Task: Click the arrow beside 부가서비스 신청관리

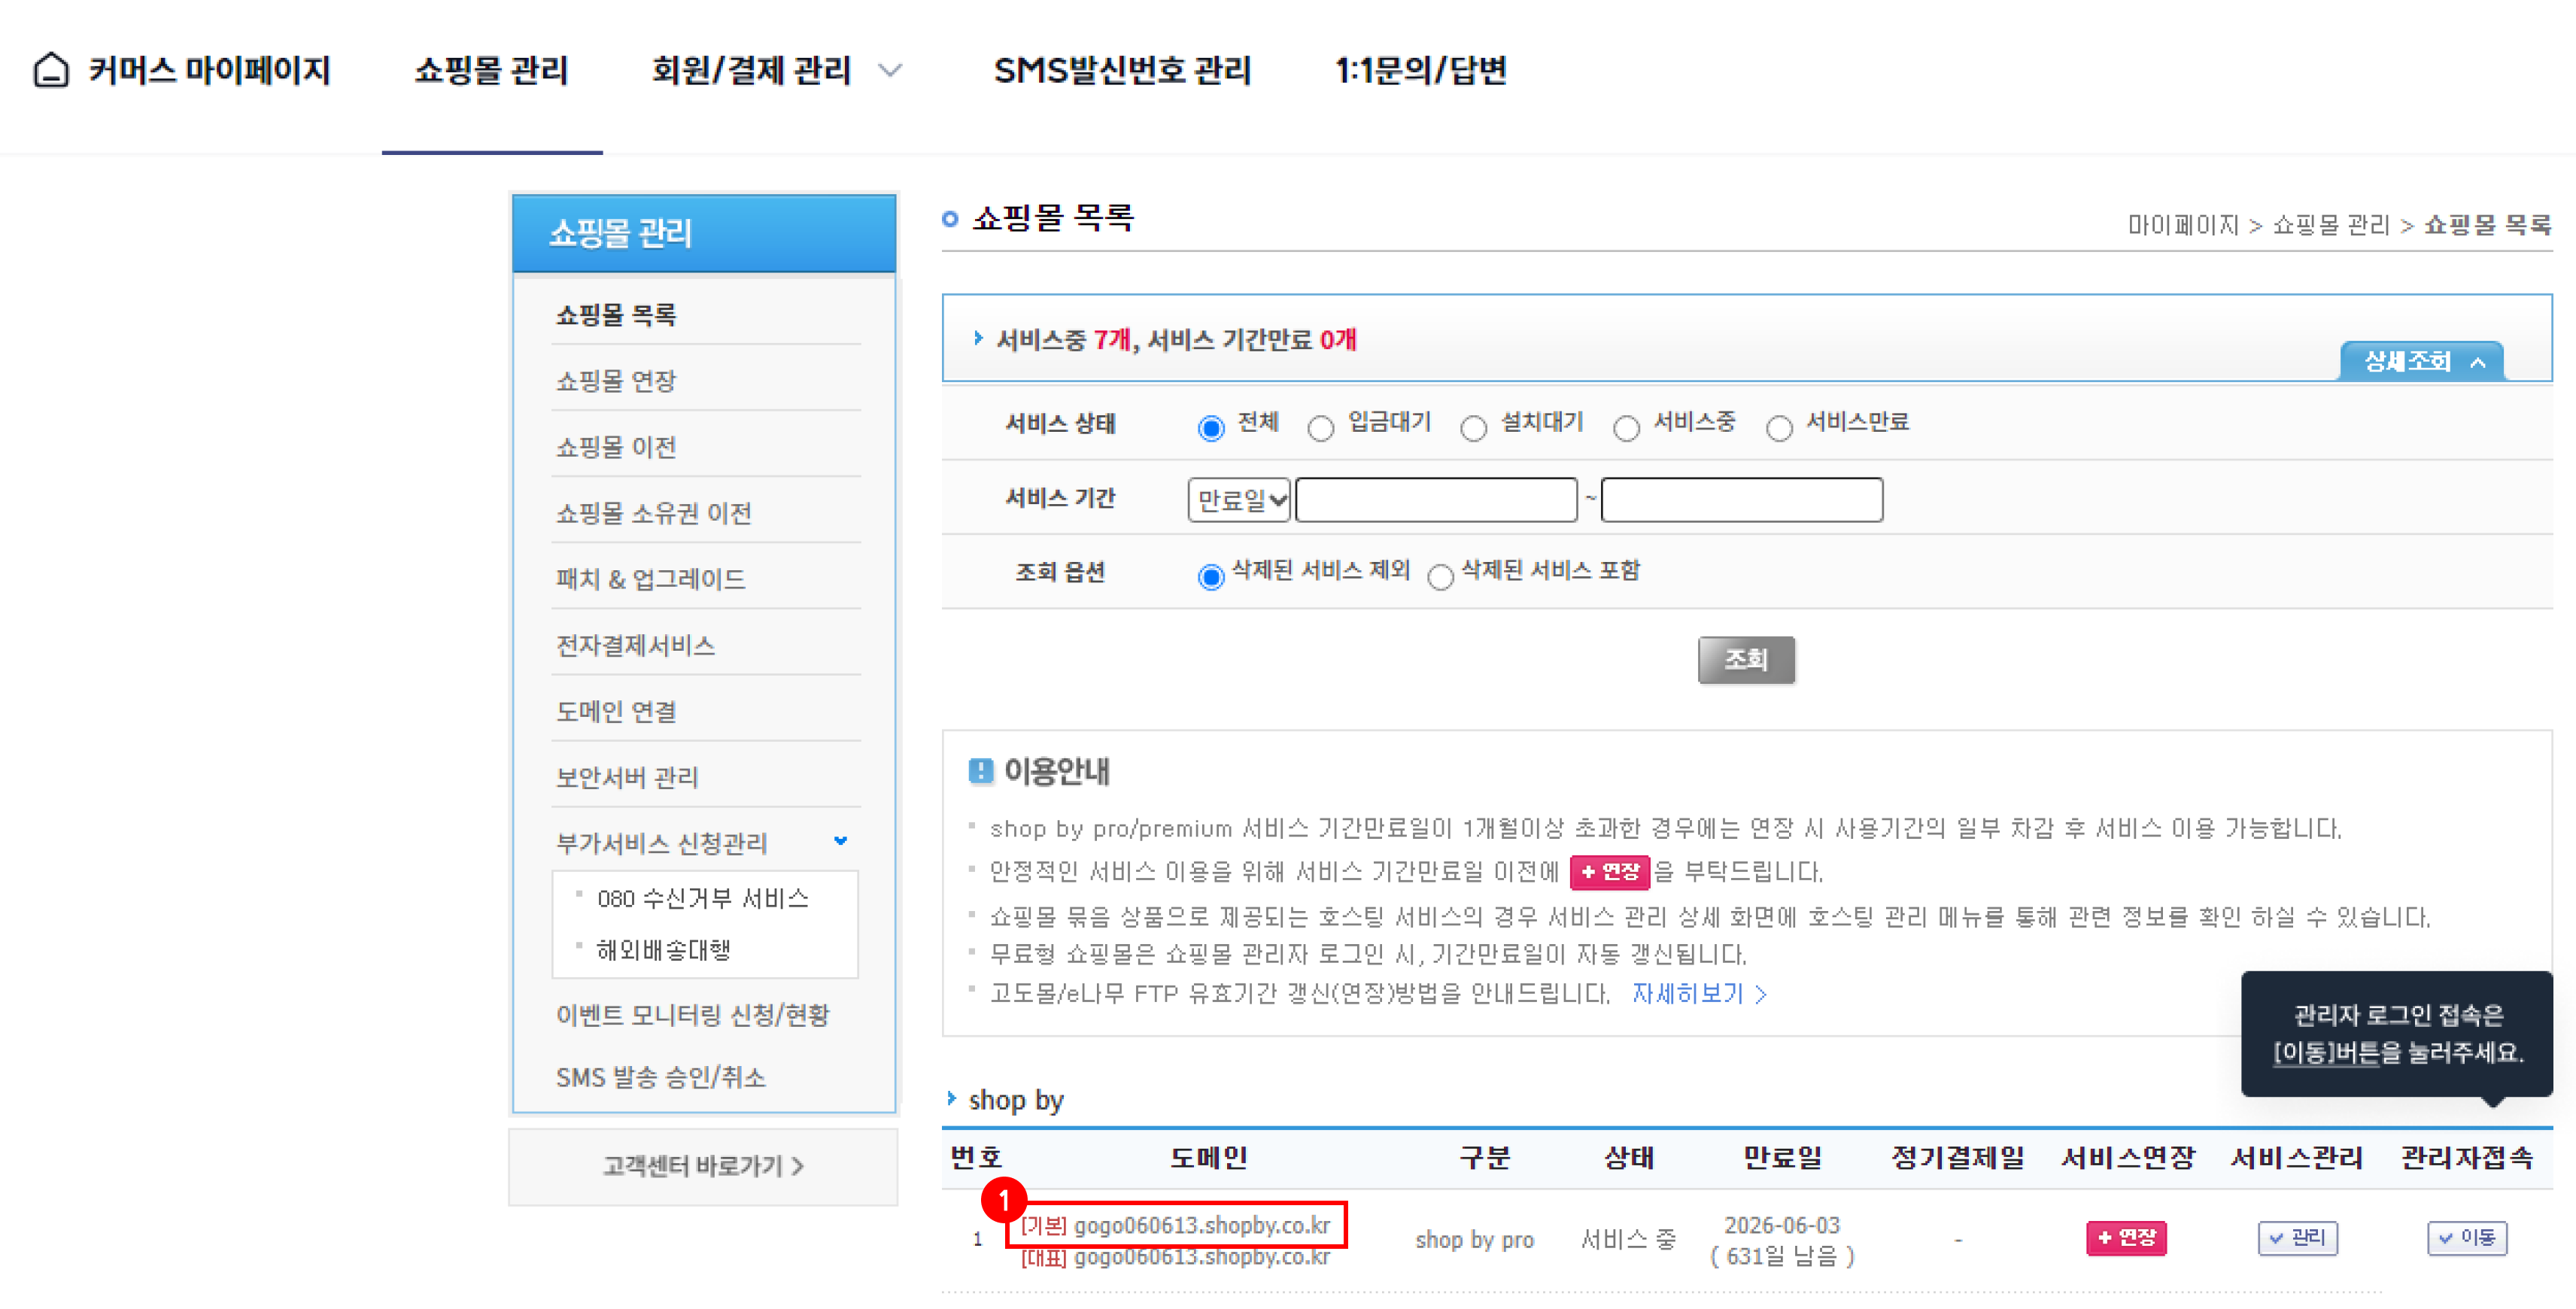Action: (x=840, y=841)
